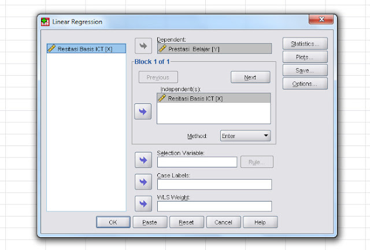370x250 pixels.
Task: Click the arrow button beside Dependent field
Action: 143,46
